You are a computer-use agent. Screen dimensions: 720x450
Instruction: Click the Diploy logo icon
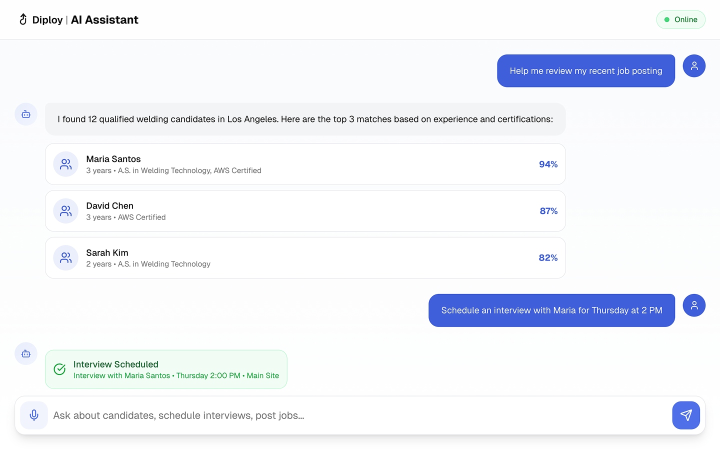pyautogui.click(x=23, y=19)
